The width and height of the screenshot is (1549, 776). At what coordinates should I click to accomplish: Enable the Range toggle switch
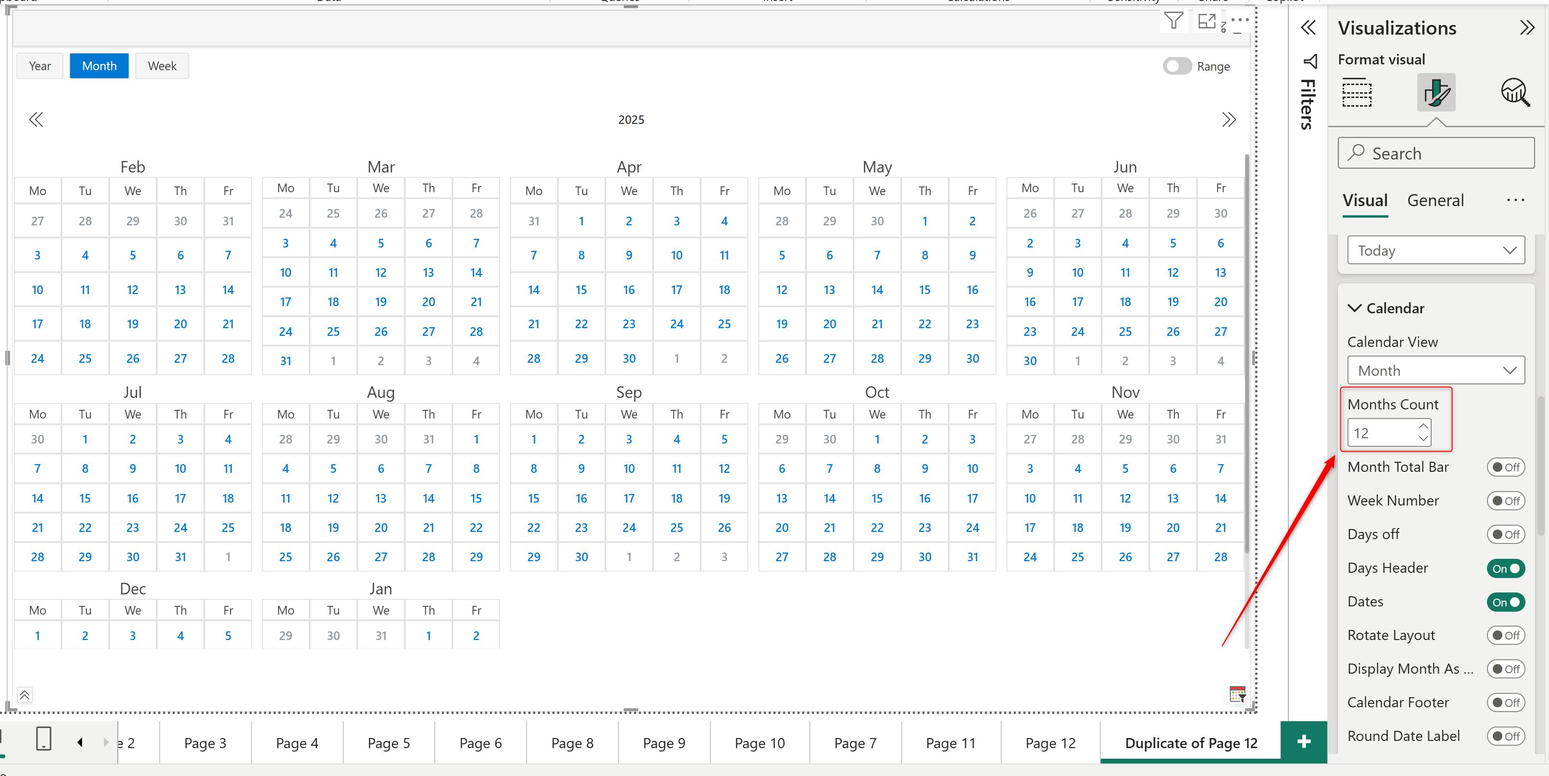1176,66
